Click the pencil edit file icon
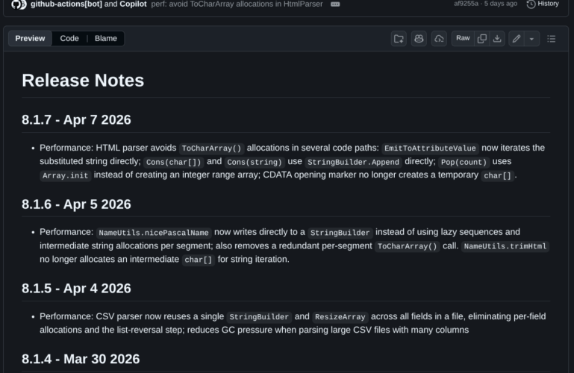The height and width of the screenshot is (373, 574). [516, 39]
